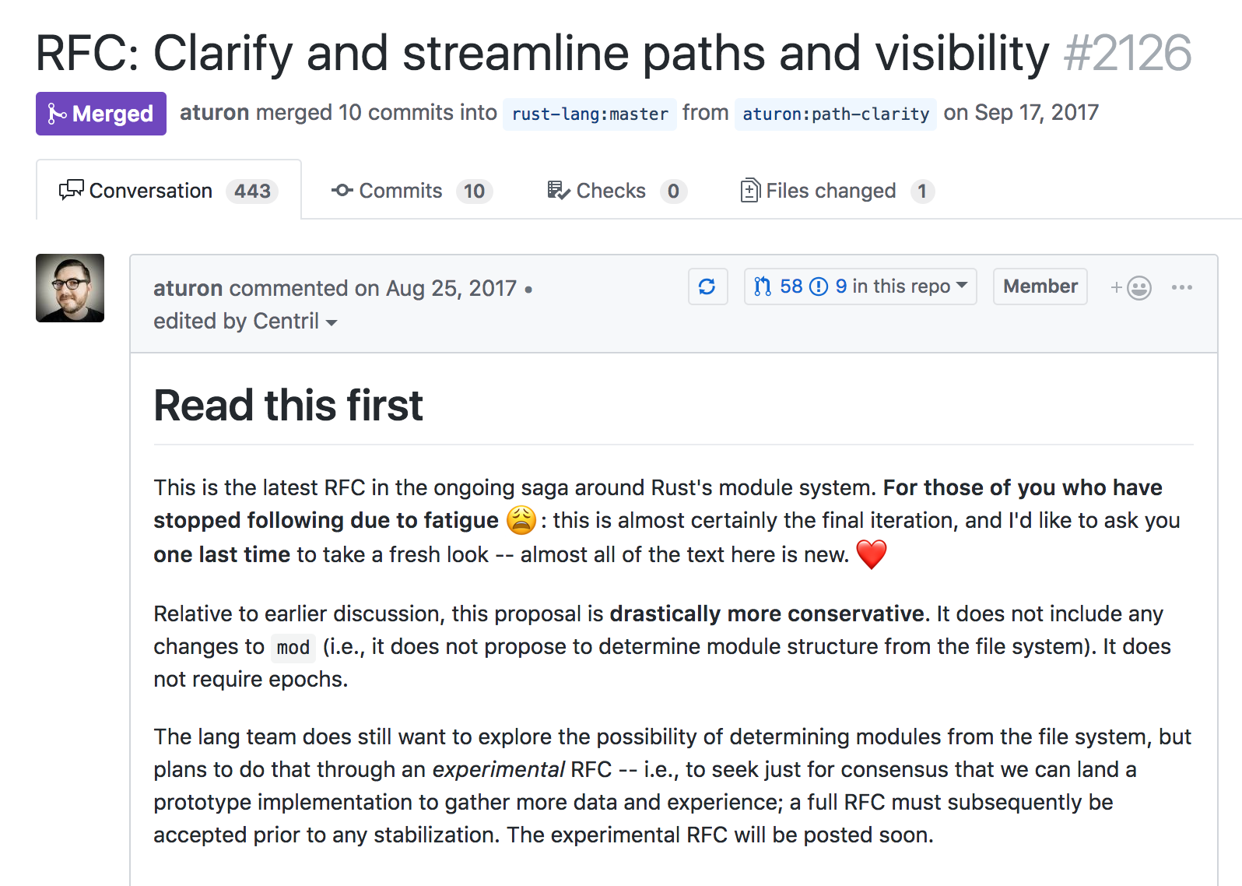1242x886 pixels.
Task: Click the Checks tab checklist icon
Action: pos(558,190)
